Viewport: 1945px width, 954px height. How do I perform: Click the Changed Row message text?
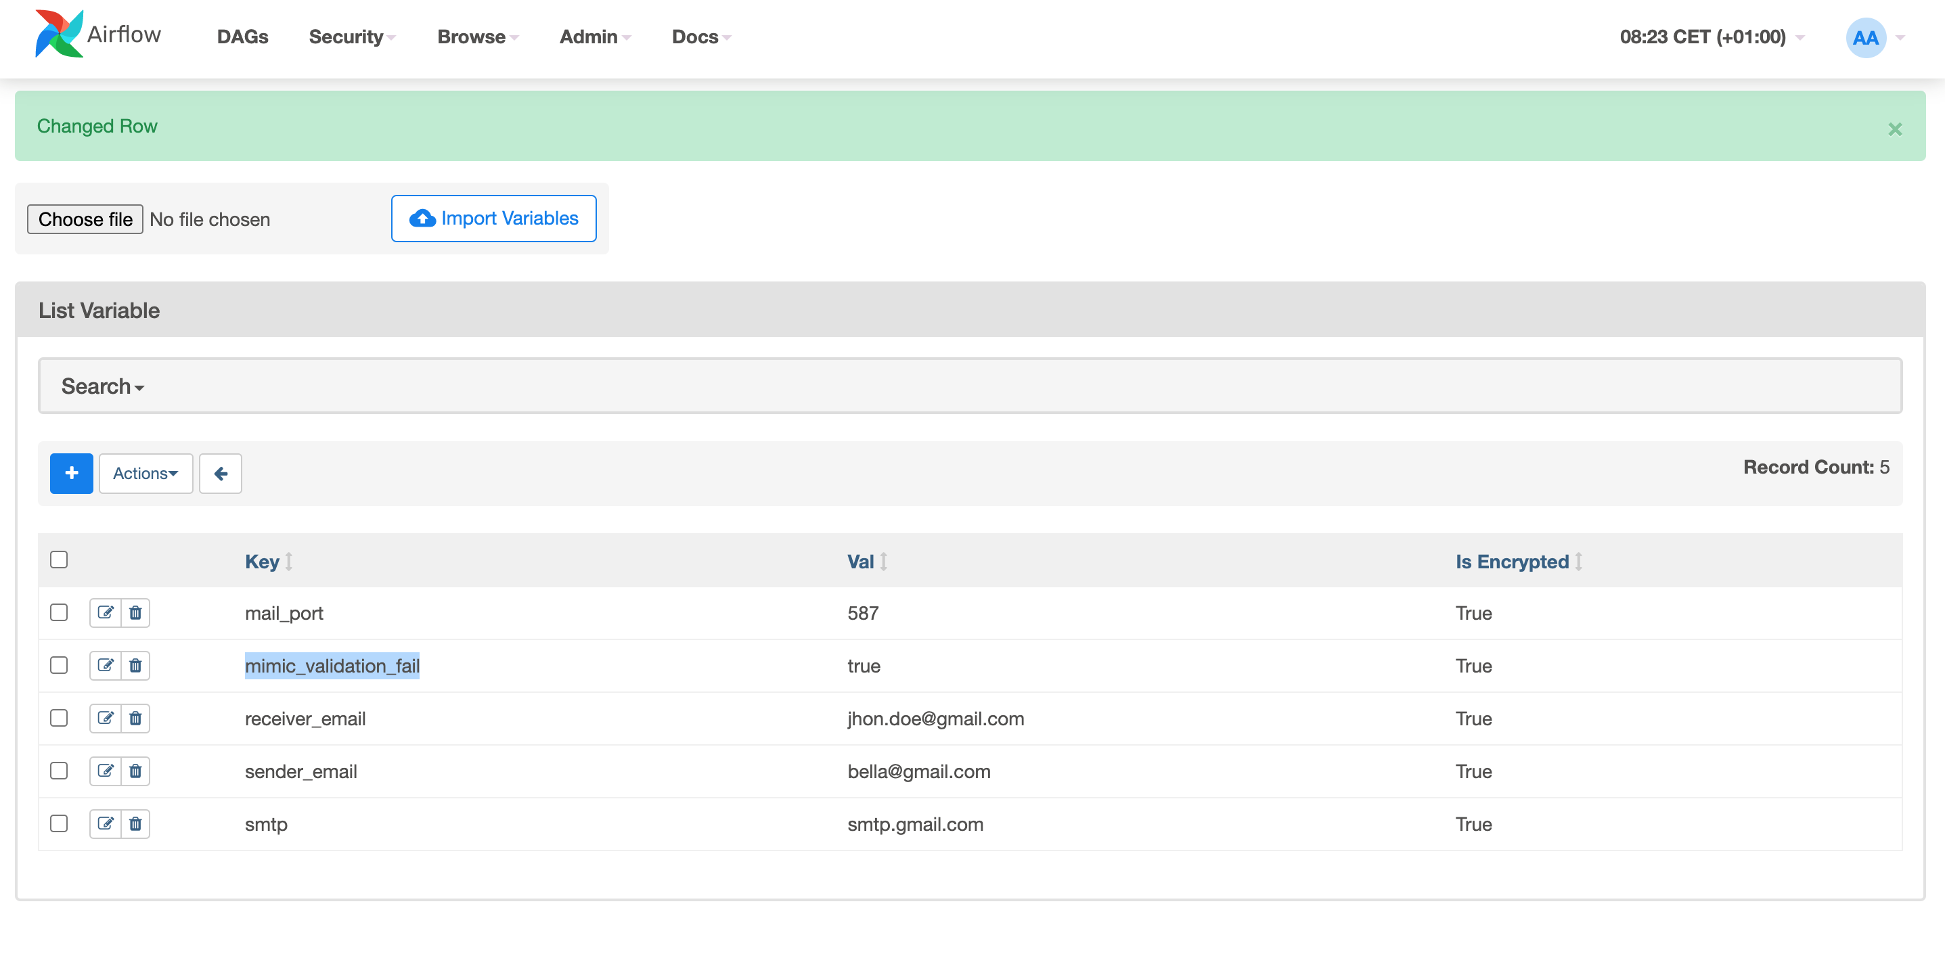pos(97,126)
